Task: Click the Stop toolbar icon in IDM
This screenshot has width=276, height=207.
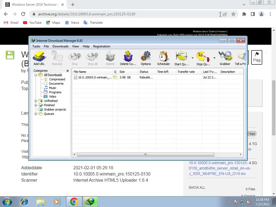Action: 74,58
